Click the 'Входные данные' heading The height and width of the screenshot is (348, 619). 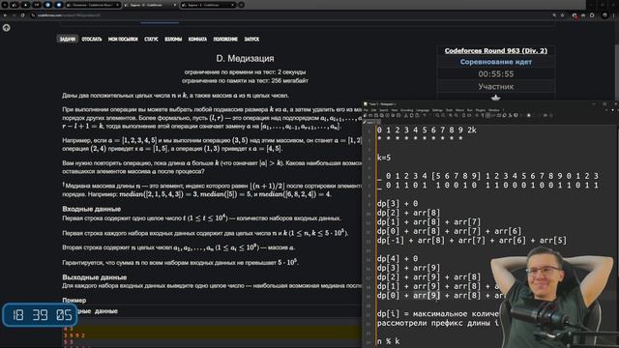pos(91,209)
